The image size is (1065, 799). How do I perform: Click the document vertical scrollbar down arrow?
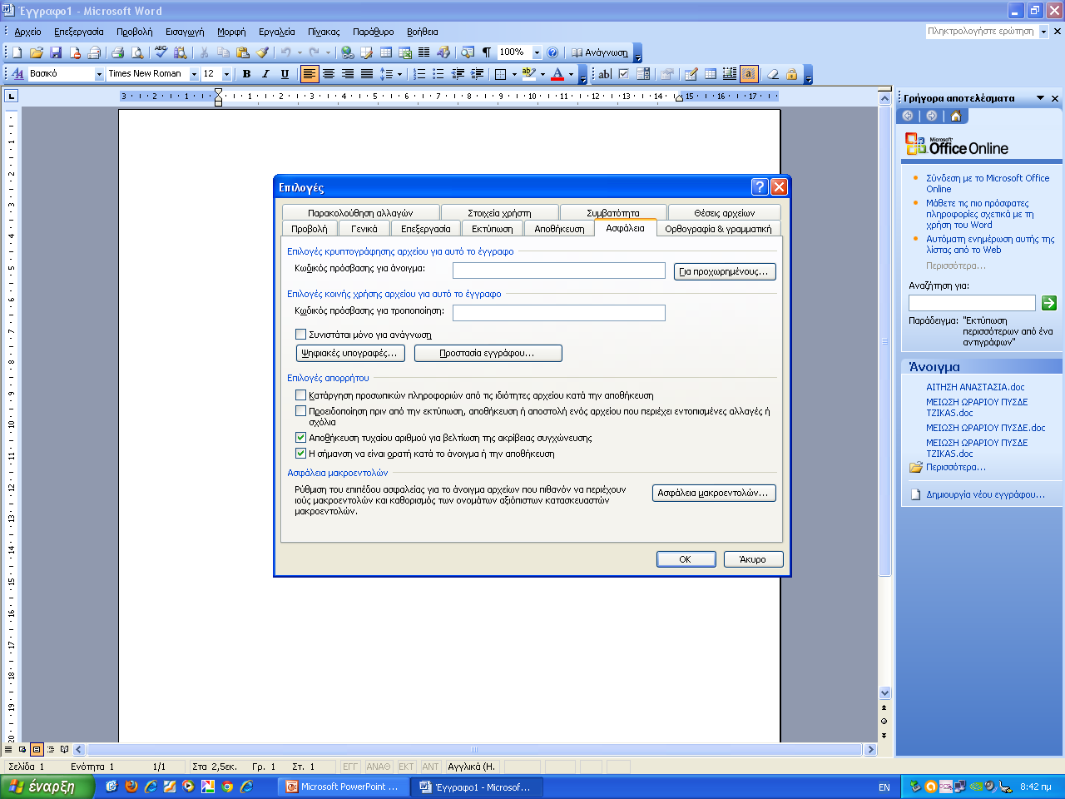884,693
